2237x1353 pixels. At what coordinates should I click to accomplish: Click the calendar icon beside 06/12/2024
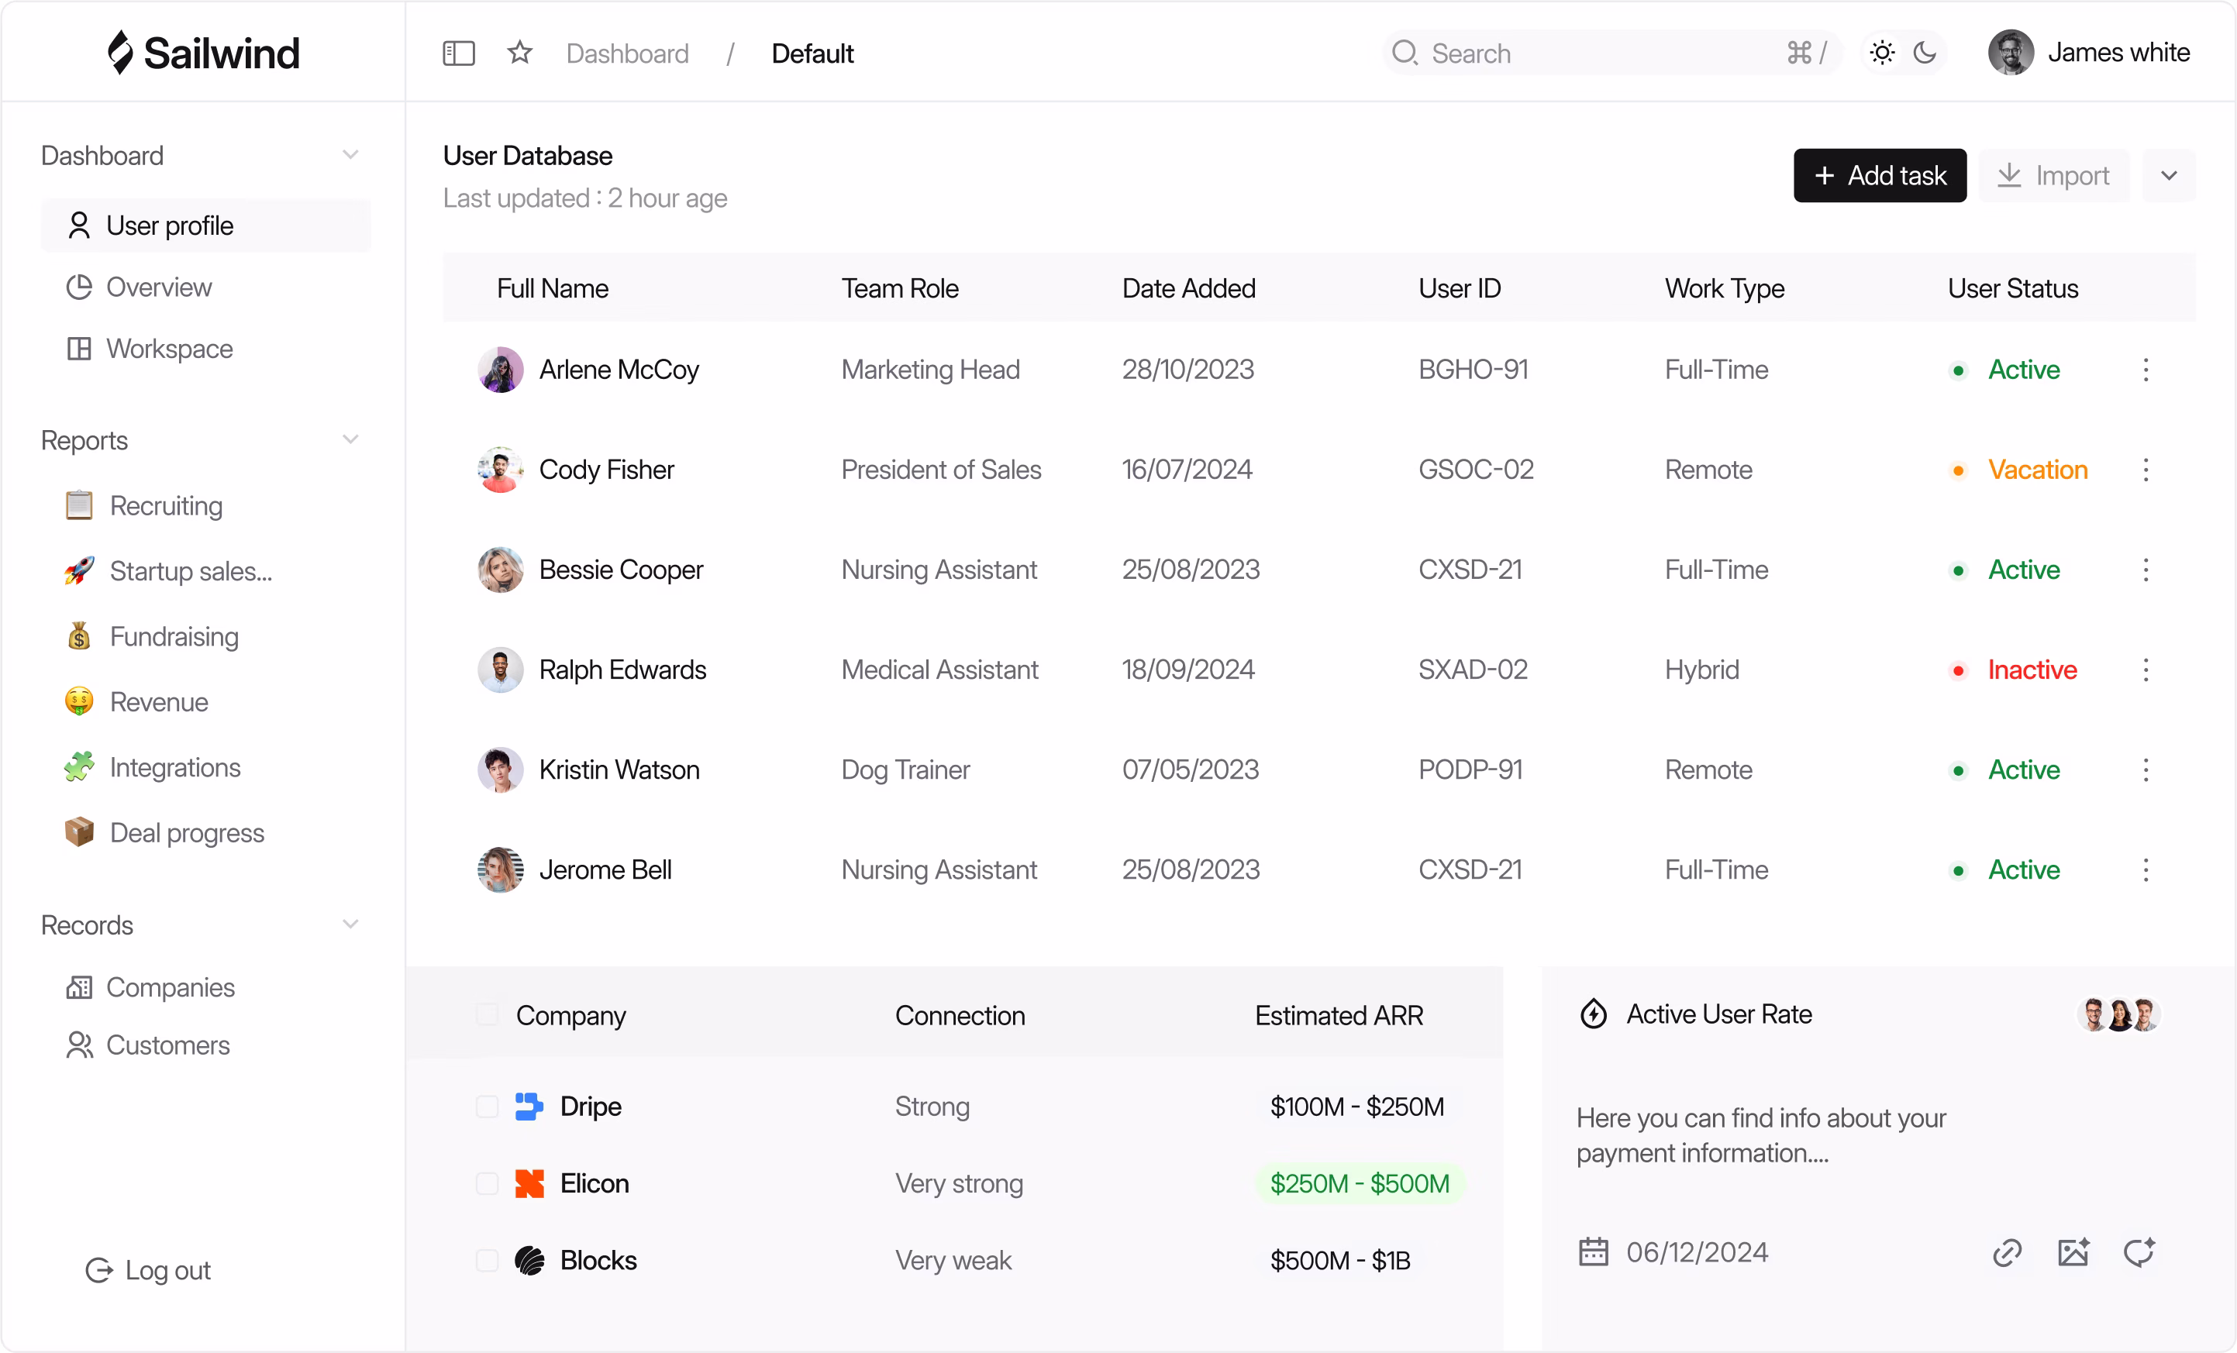coord(1594,1251)
